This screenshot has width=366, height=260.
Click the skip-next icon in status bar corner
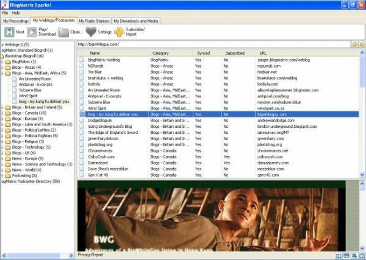click(x=362, y=256)
